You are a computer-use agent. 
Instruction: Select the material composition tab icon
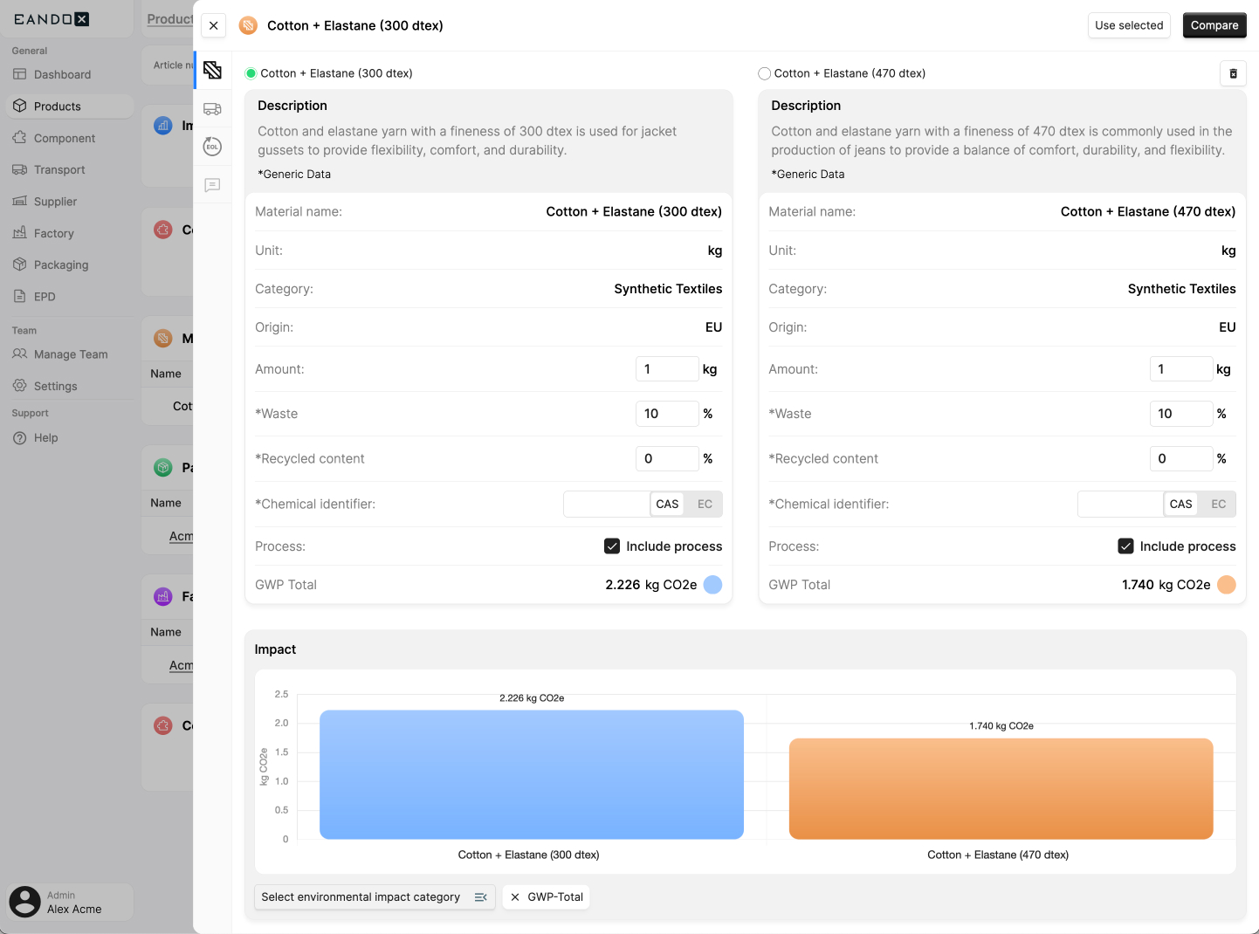[212, 71]
